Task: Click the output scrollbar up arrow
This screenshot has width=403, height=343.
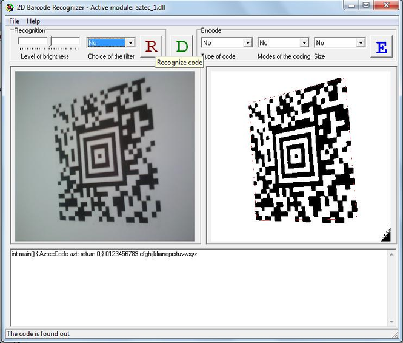Action: [391, 254]
